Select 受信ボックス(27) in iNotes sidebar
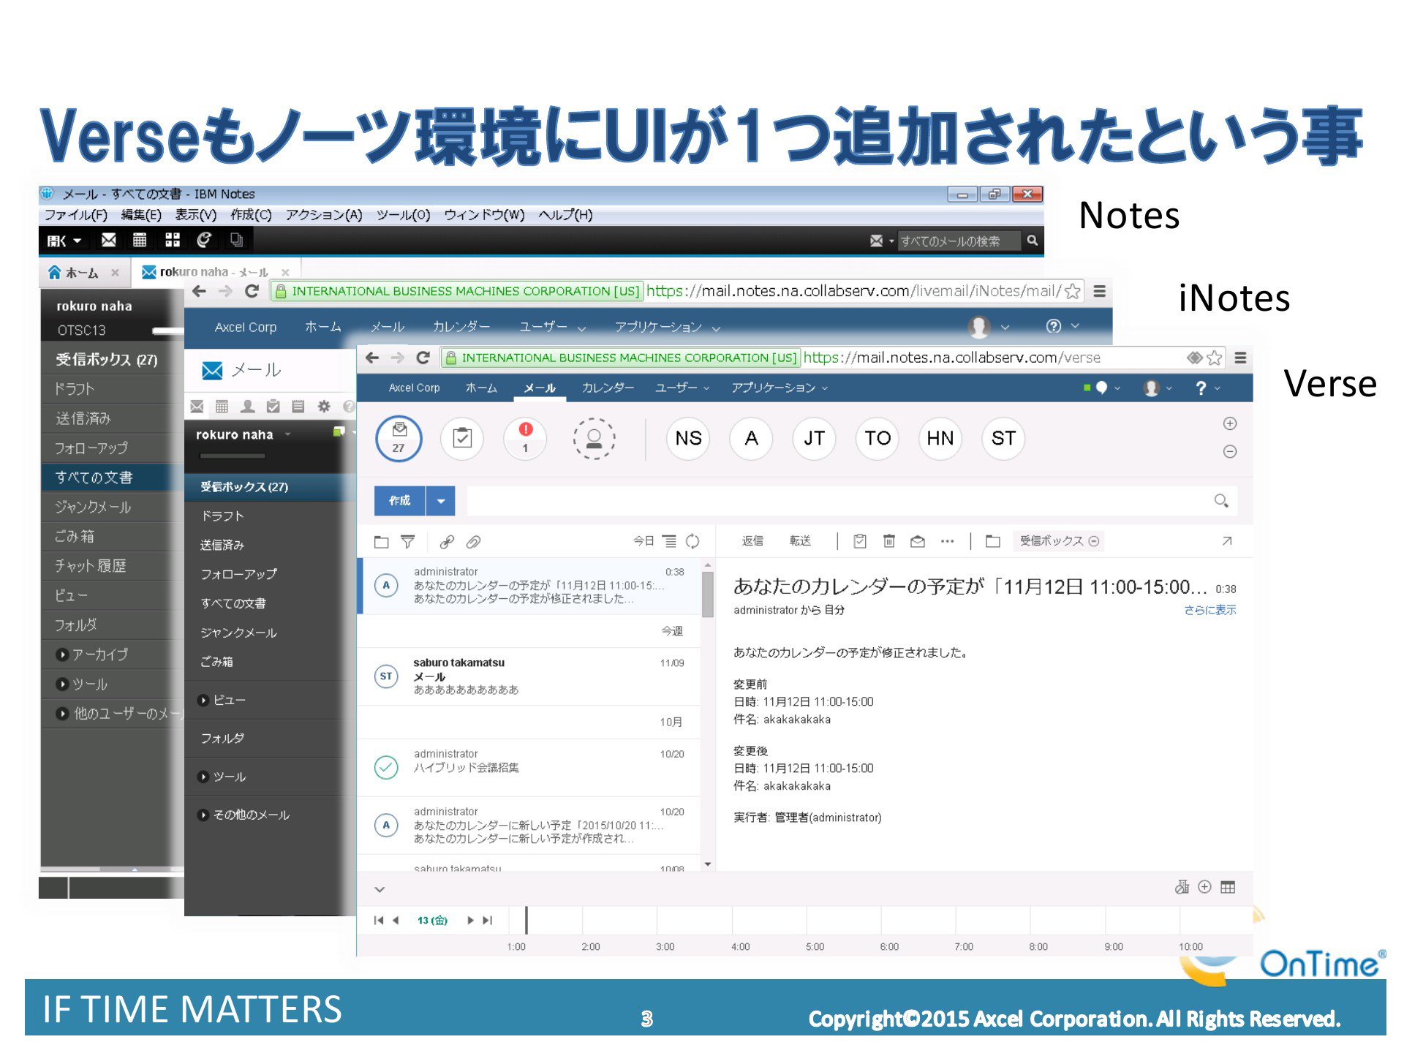1404x1053 pixels. (x=270, y=487)
